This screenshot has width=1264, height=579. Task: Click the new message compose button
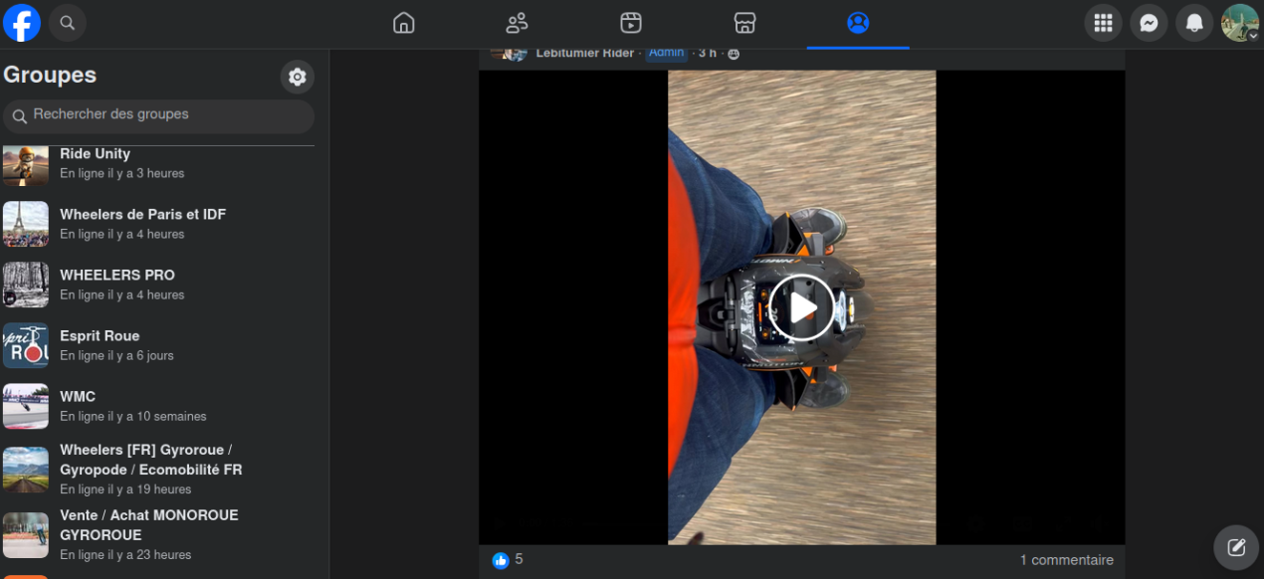(1236, 547)
